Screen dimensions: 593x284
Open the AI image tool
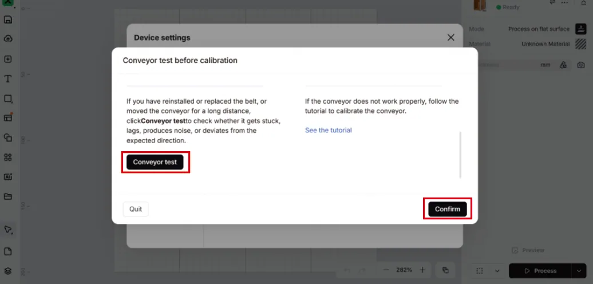pyautogui.click(x=8, y=177)
